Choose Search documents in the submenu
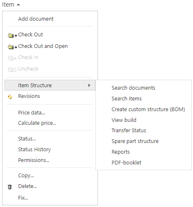This screenshot has height=207, width=193. click(x=133, y=88)
